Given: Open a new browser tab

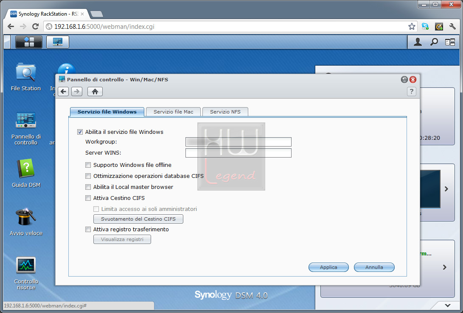Looking at the screenshot, I should click(97, 14).
